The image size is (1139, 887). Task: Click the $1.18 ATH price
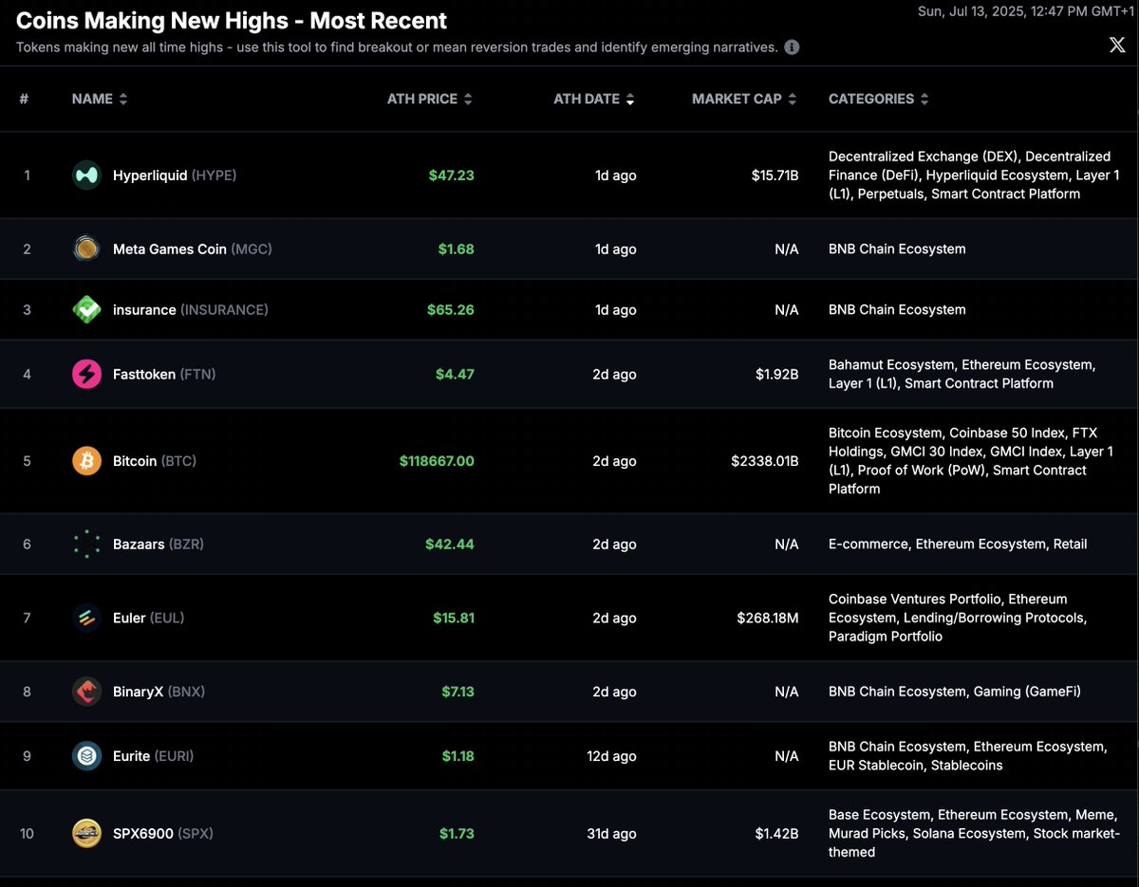[457, 756]
